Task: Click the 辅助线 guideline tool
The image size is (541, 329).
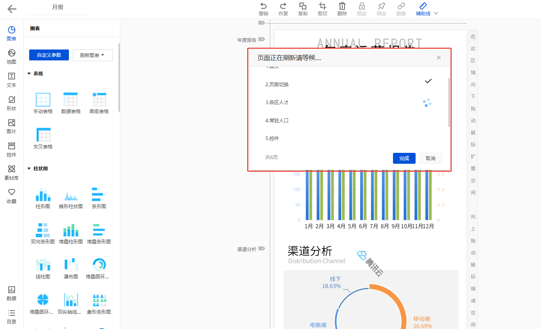Action: point(423,9)
